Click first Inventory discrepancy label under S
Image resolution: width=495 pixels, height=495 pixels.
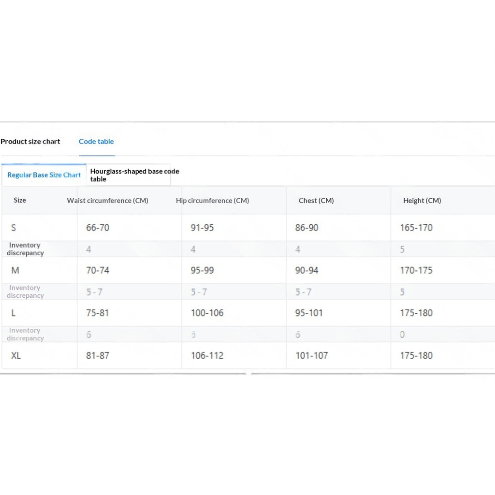tap(25, 249)
